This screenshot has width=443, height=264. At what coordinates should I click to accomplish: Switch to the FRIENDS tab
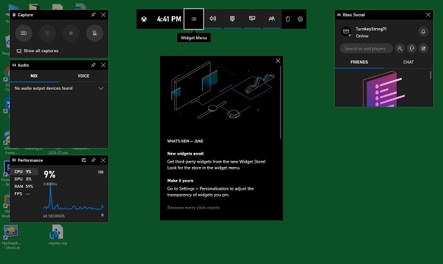click(359, 62)
